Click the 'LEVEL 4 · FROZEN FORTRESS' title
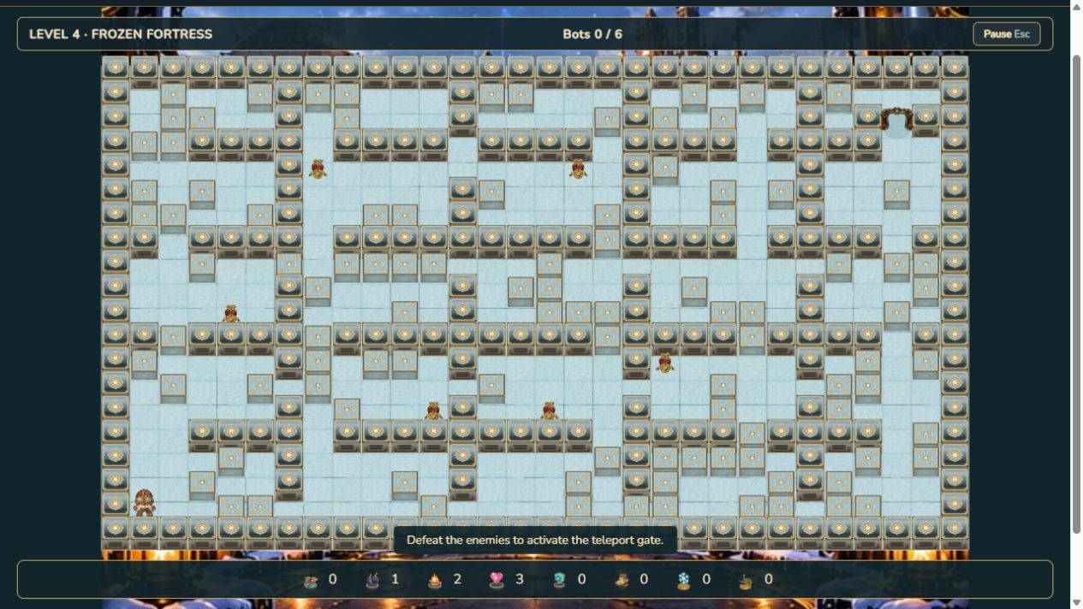Screen dimensions: 1083x609 tap(121, 34)
